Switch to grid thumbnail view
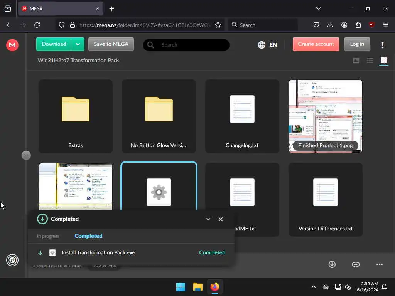This screenshot has height=296, width=395. click(383, 61)
